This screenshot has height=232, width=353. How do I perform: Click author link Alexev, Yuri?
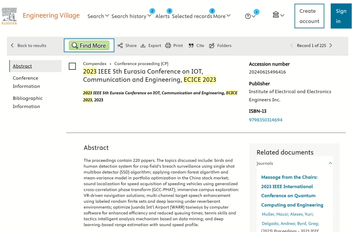coord(302,214)
